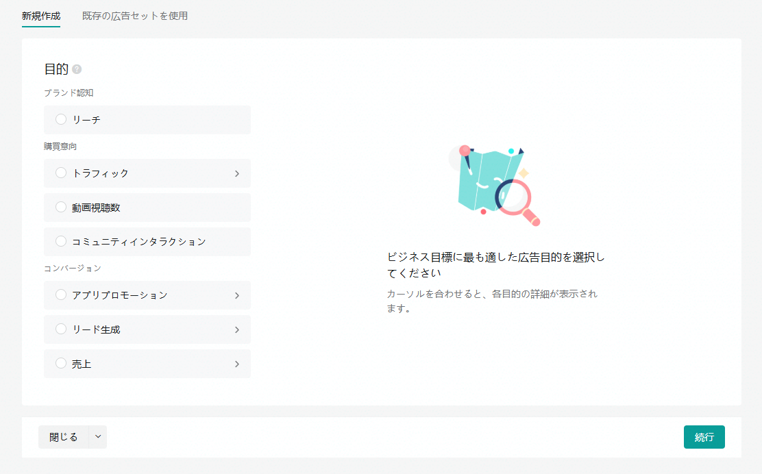Click the コンバージョン section label
The width and height of the screenshot is (762, 474).
pyautogui.click(x=73, y=268)
